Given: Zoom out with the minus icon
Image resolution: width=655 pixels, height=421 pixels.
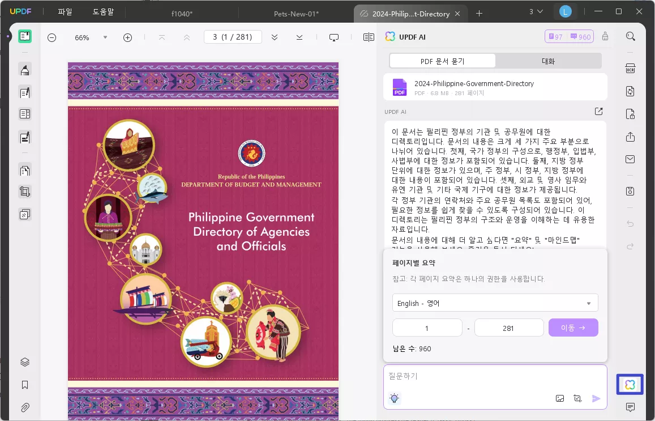Looking at the screenshot, I should 52,37.
